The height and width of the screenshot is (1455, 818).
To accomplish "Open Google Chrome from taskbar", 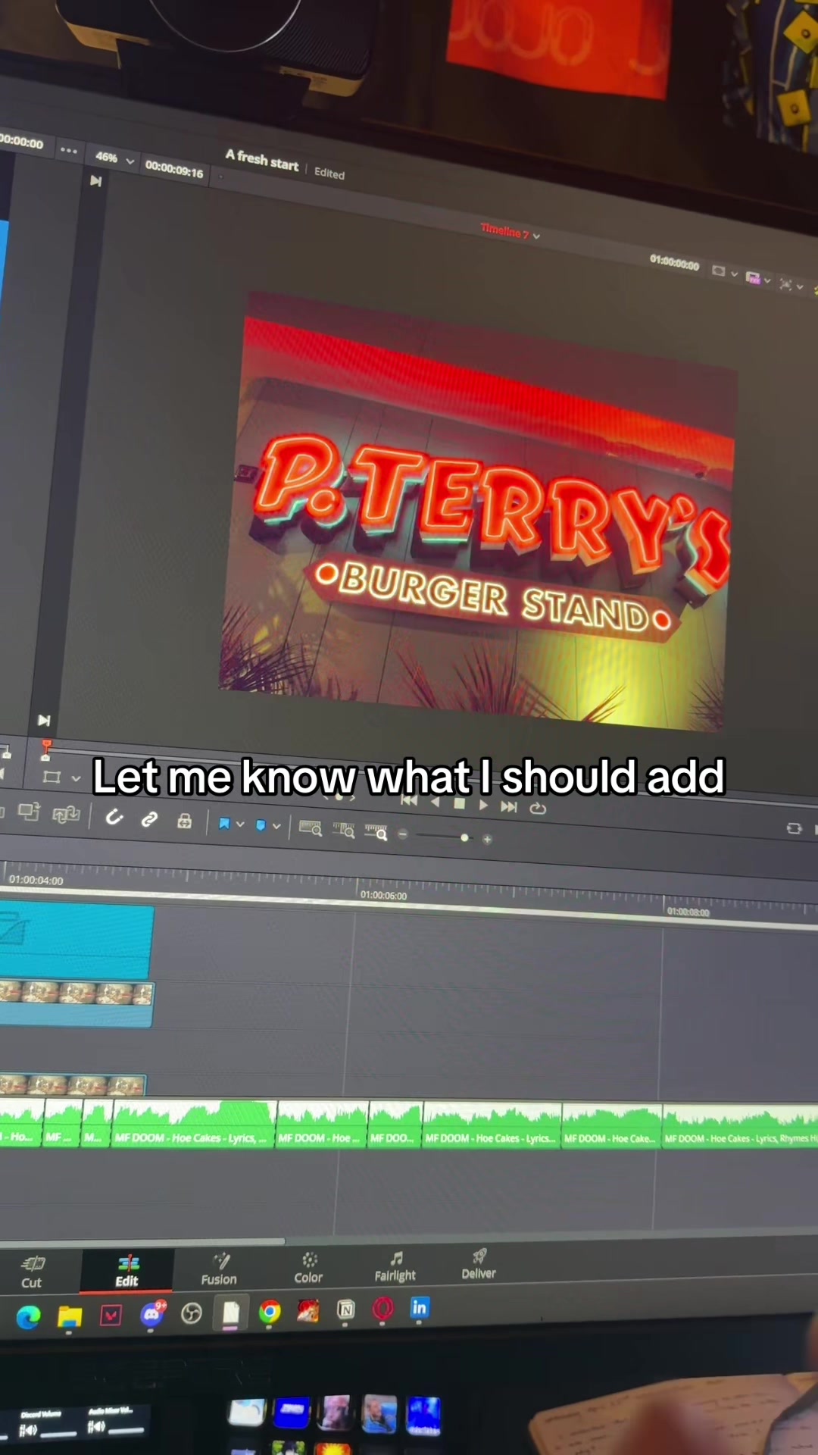I will [x=270, y=1311].
